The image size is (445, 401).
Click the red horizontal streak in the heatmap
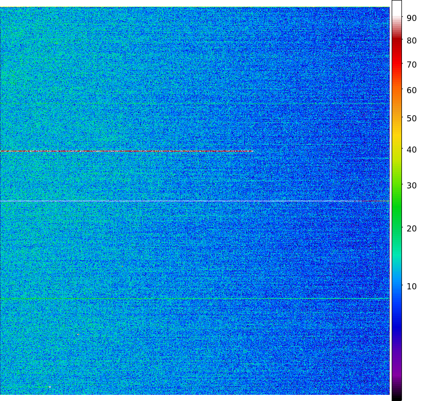point(126,151)
